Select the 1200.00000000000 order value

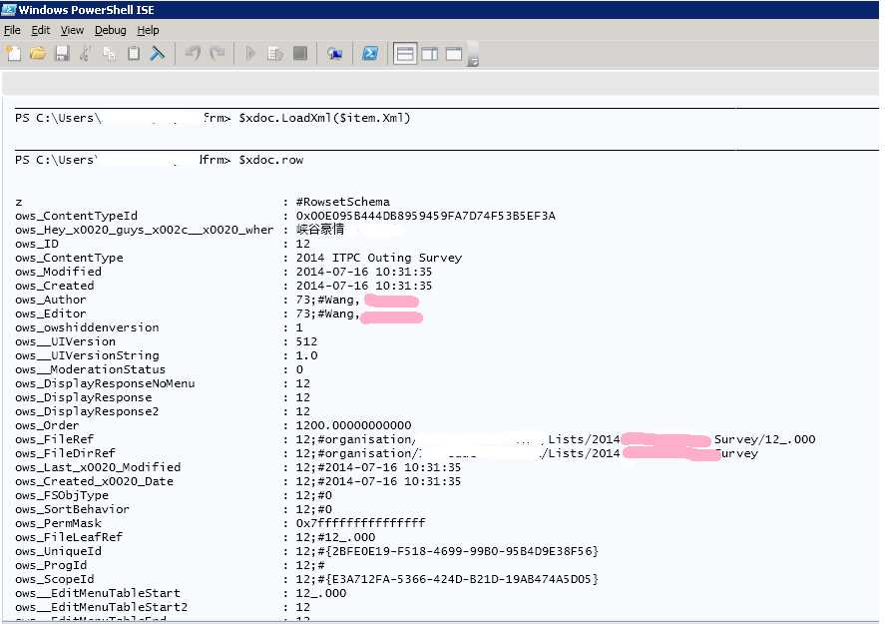tap(354, 425)
